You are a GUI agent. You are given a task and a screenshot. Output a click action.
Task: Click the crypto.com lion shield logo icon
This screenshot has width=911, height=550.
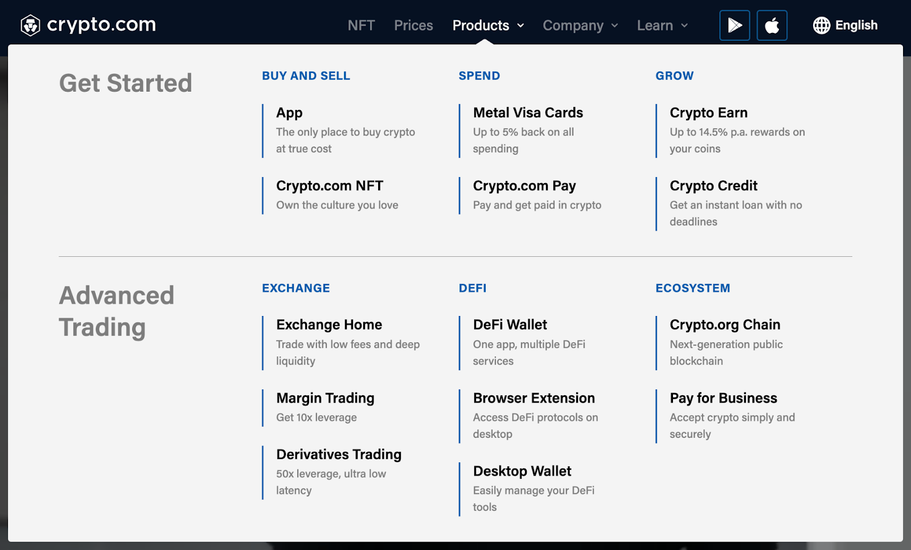[30, 25]
